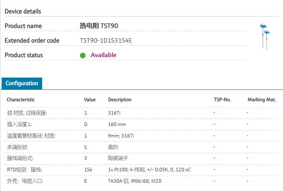
Task: Click the 1S4 value cell
Action: coord(88,170)
